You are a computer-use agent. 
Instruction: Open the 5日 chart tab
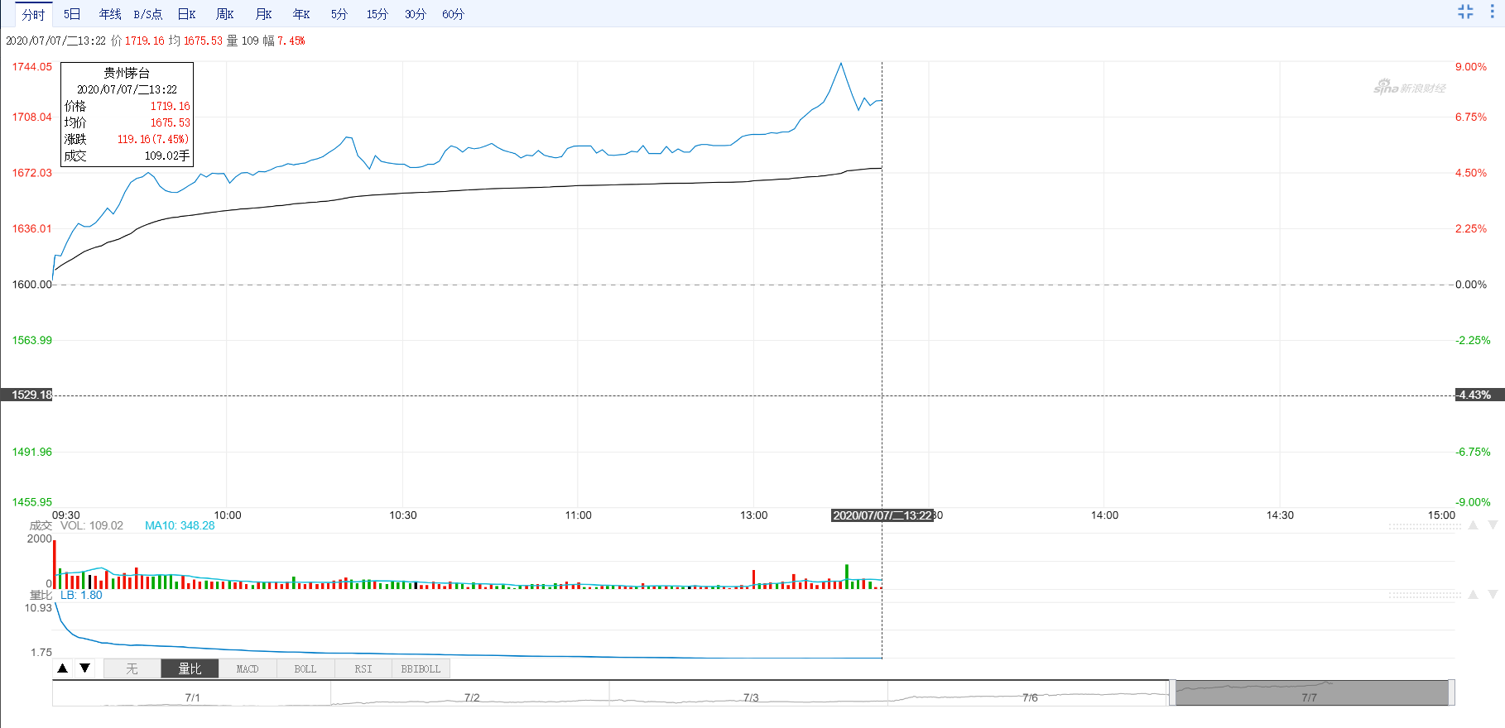coord(72,14)
